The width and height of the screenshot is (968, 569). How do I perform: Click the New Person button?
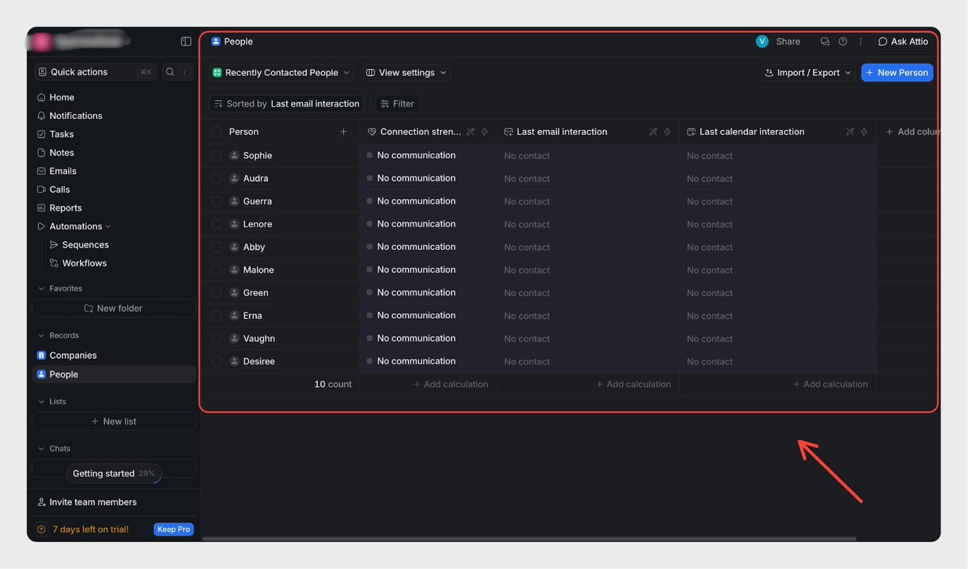(897, 73)
